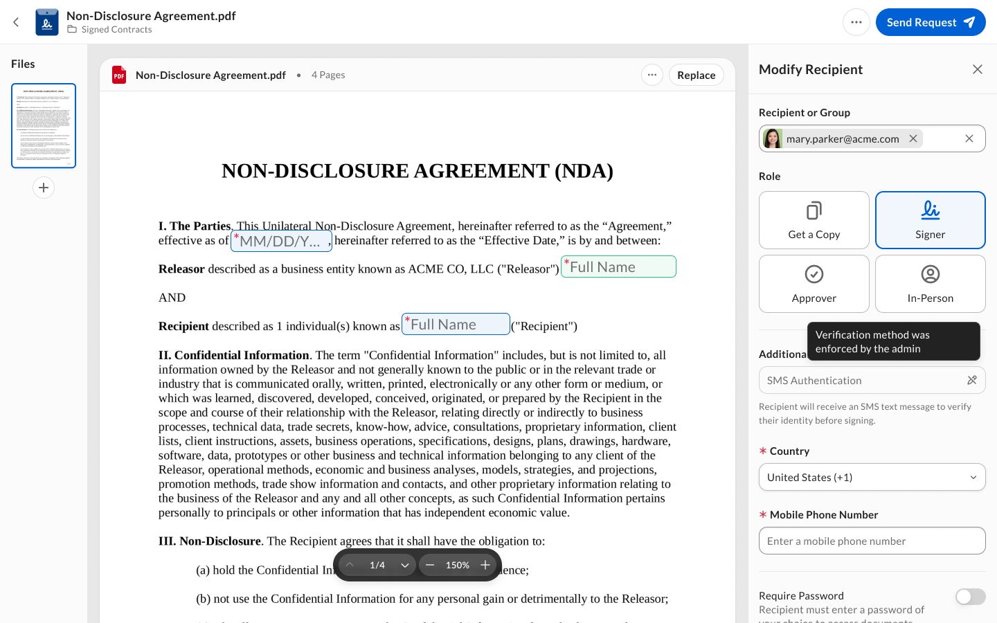This screenshot has height=623, width=997.
Task: Toggle the Require Password switch
Action: coord(970,597)
